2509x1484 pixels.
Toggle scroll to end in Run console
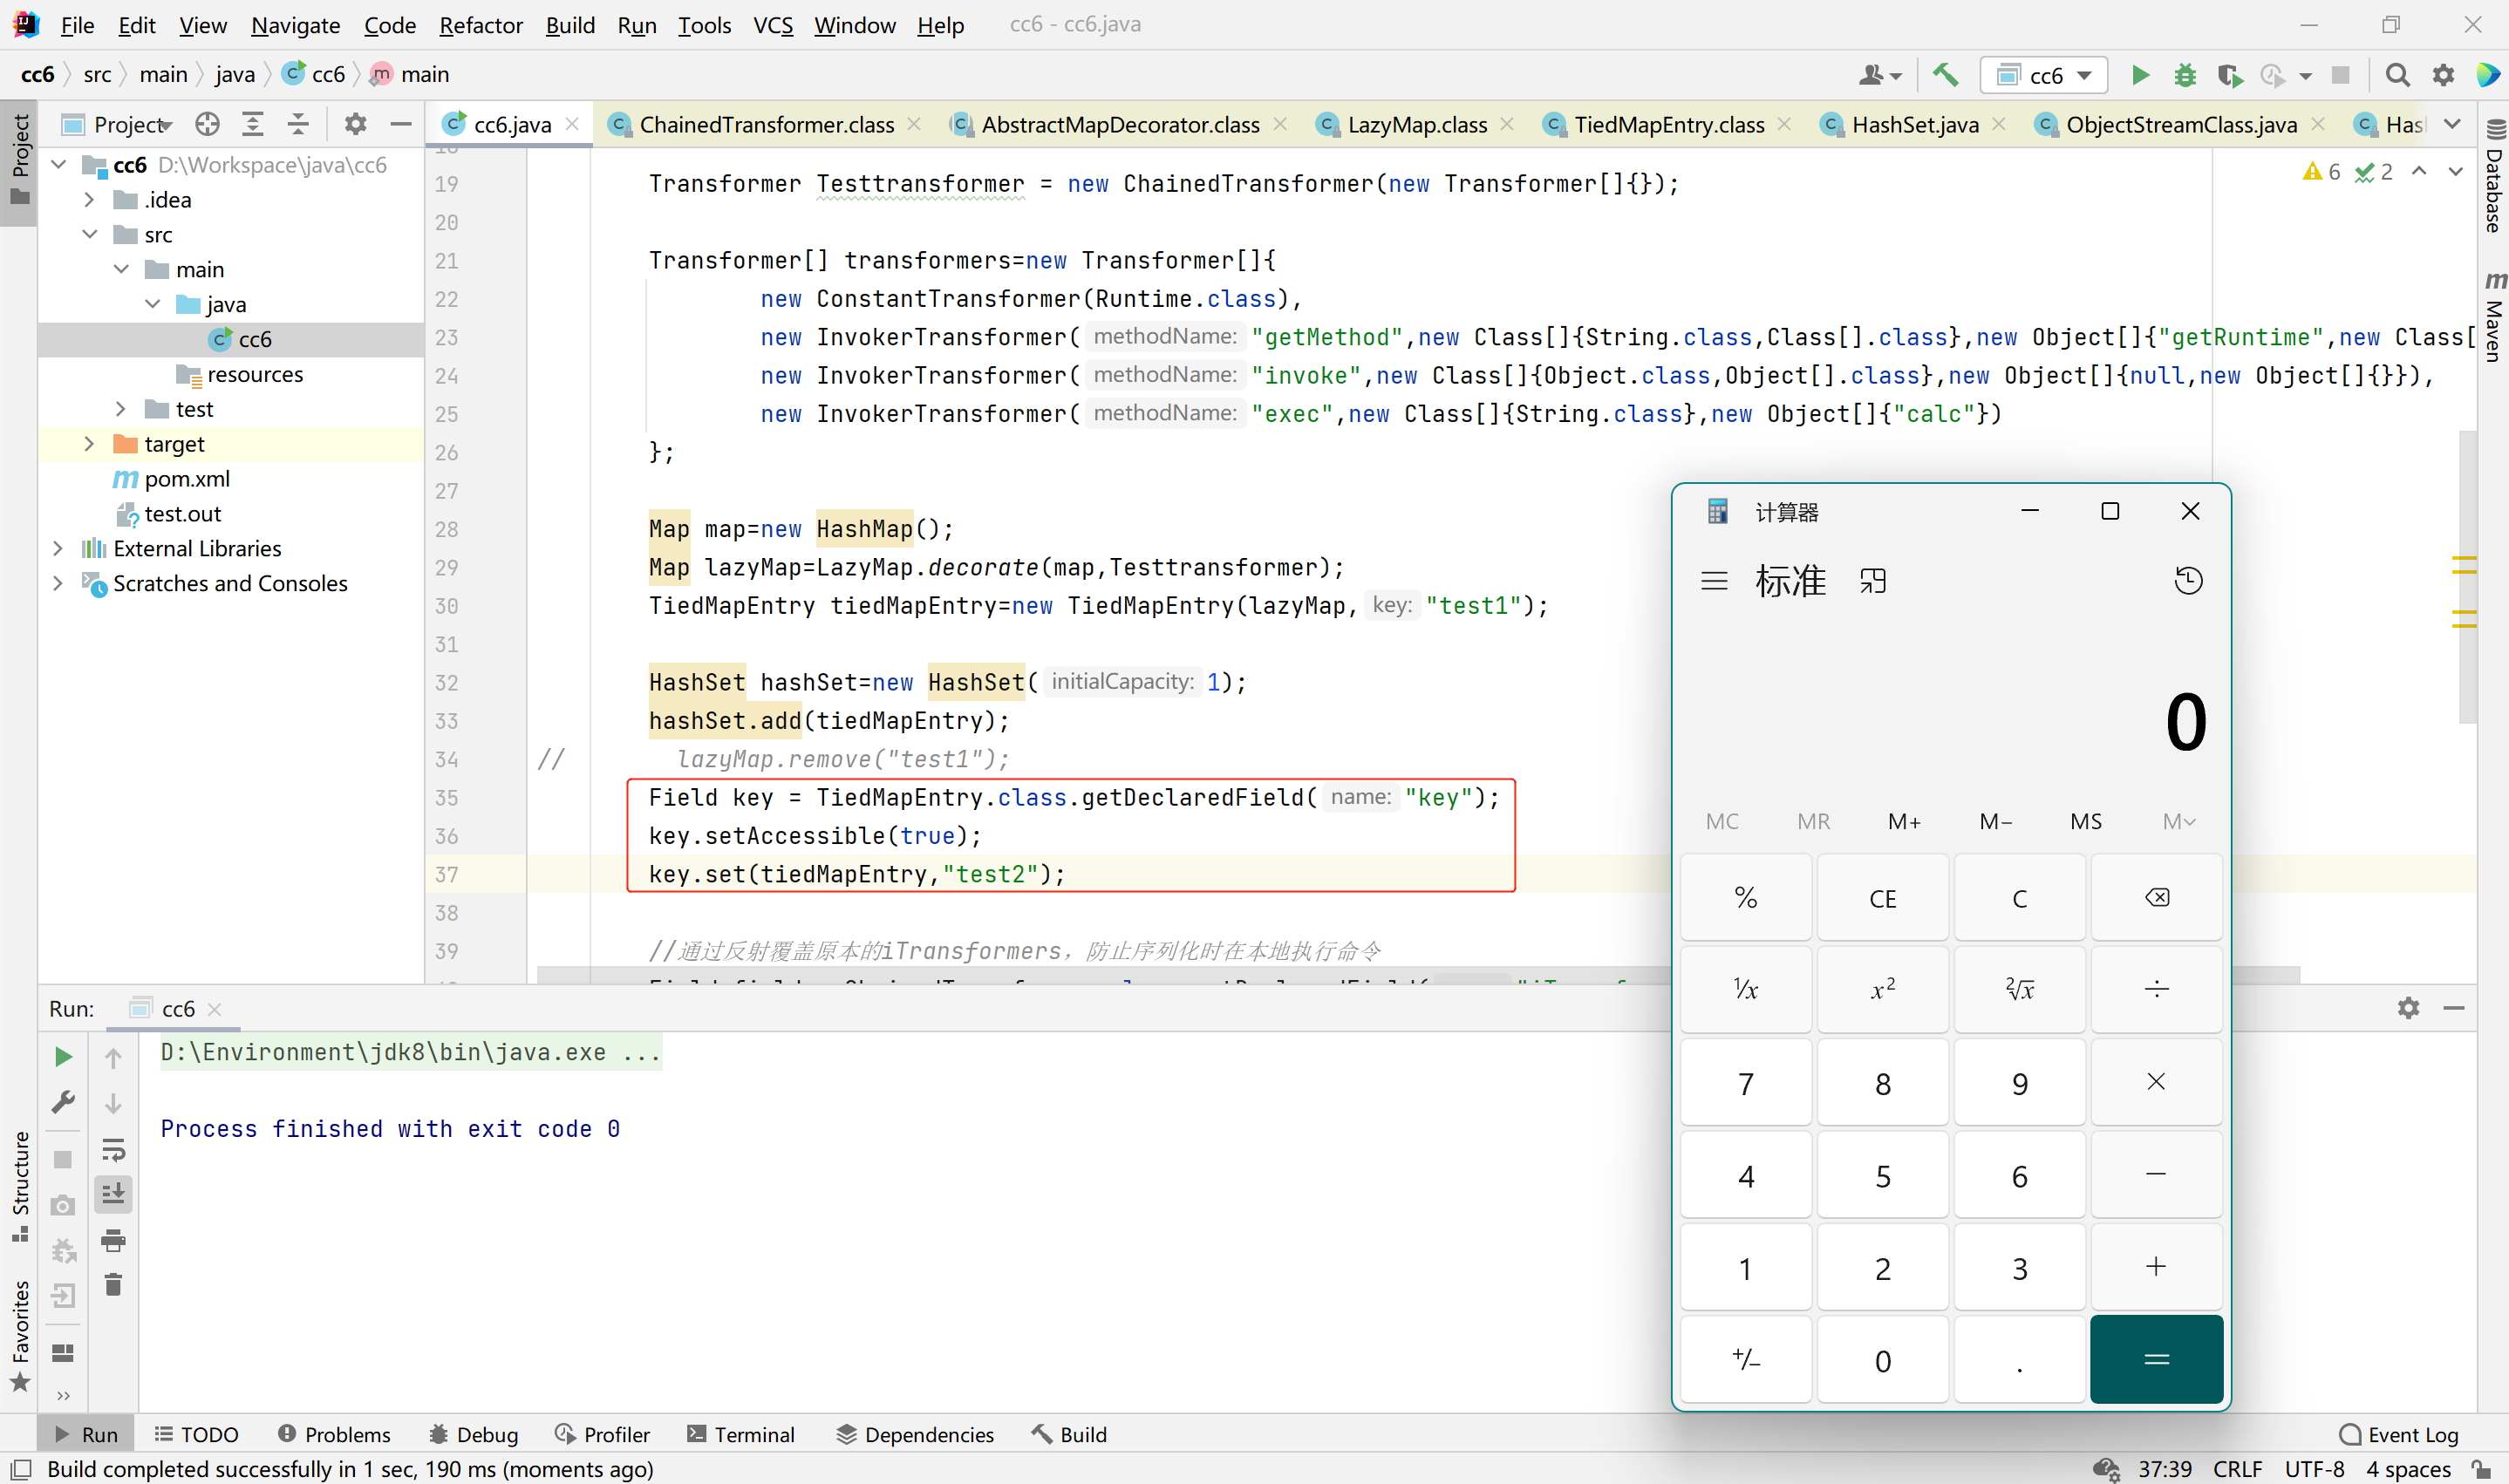click(x=113, y=1194)
